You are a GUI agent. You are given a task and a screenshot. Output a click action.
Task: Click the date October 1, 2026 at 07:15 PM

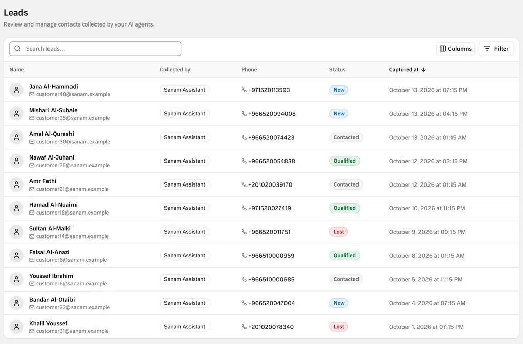426,327
